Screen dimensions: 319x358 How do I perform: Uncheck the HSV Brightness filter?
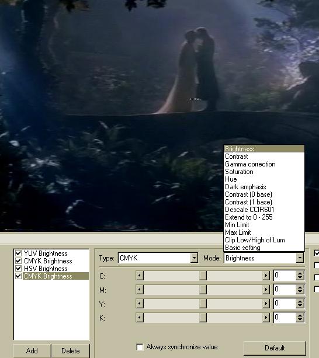tap(18, 268)
